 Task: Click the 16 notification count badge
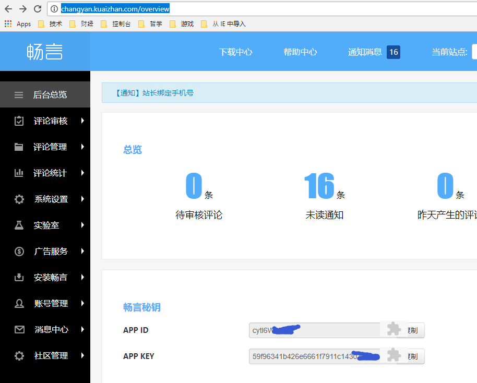[393, 52]
